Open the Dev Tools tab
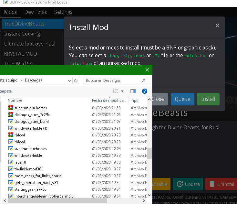The height and width of the screenshot is (204, 237). (x=36, y=12)
